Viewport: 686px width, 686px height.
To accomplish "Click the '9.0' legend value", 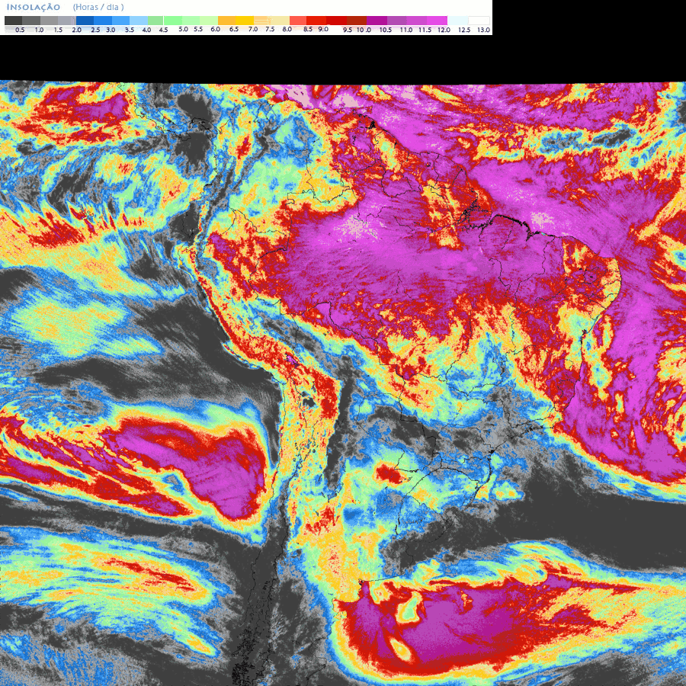I will pyautogui.click(x=323, y=29).
